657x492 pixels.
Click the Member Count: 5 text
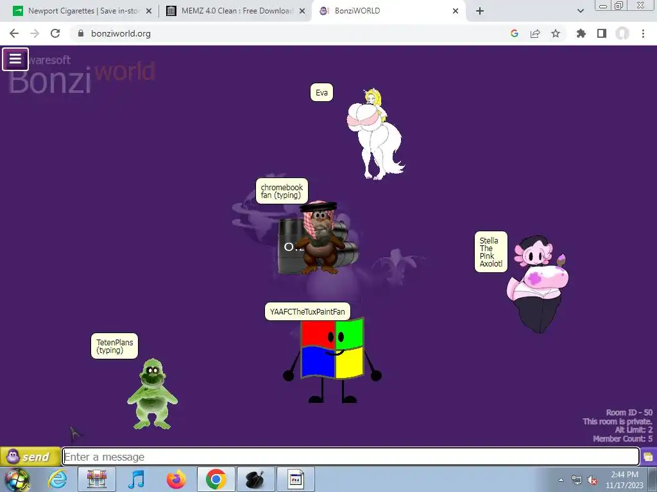tap(622, 438)
